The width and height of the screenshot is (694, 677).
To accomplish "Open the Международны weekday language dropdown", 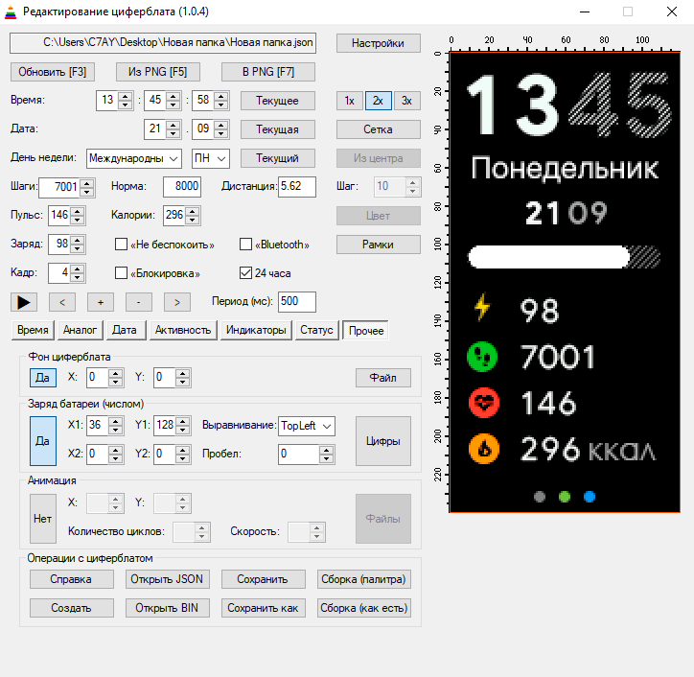I will (133, 158).
